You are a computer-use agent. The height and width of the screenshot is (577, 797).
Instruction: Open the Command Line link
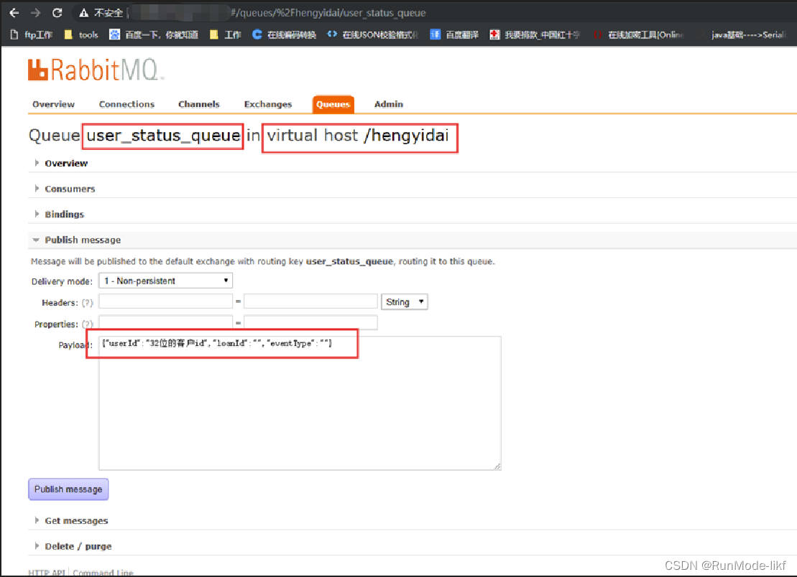[103, 573]
